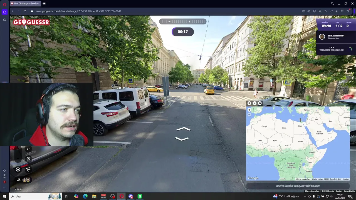Launch Copilot from the taskbar

(76, 196)
